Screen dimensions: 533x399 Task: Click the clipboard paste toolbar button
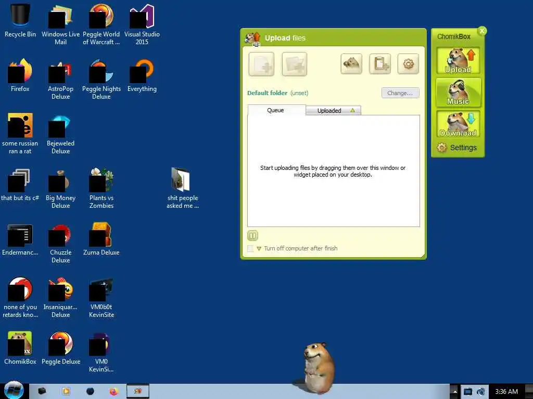click(379, 64)
